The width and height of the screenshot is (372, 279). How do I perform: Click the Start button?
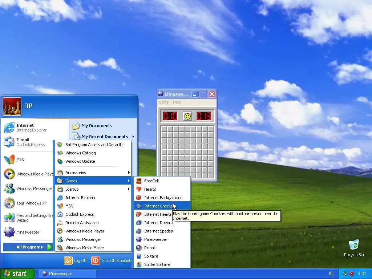coord(17,274)
